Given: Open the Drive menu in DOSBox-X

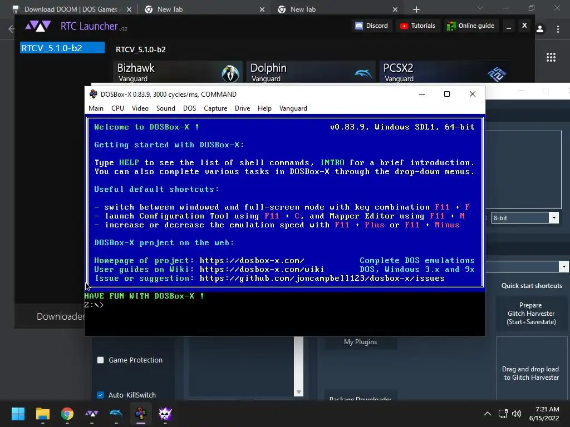Looking at the screenshot, I should (x=242, y=108).
